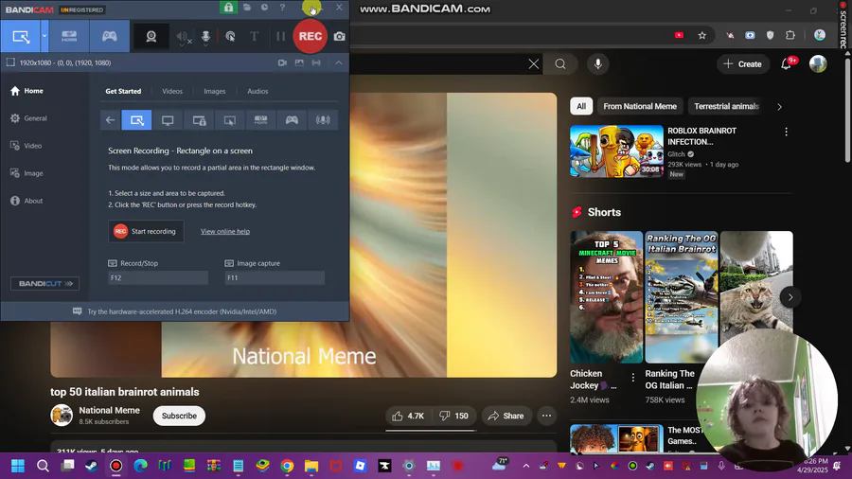The width and height of the screenshot is (852, 479).
Task: Open the output folder icon
Action: [247, 8]
